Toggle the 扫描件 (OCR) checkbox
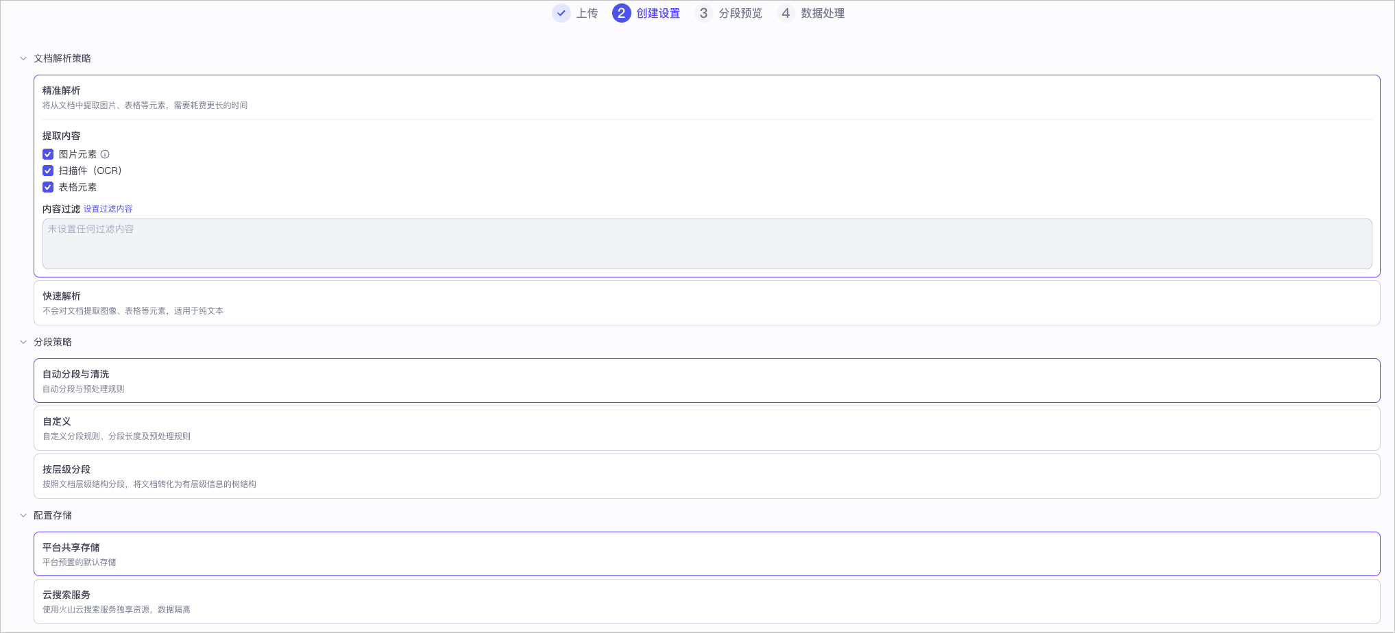The height and width of the screenshot is (633, 1395). (x=48, y=171)
